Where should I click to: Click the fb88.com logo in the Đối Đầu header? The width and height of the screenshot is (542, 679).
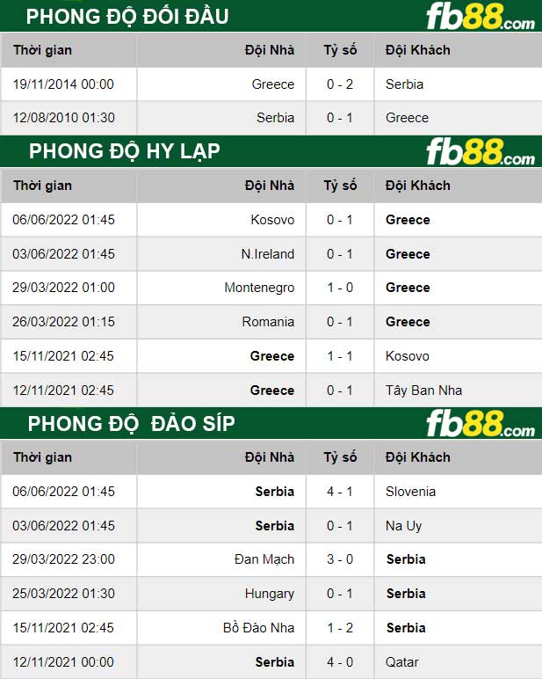pos(480,18)
